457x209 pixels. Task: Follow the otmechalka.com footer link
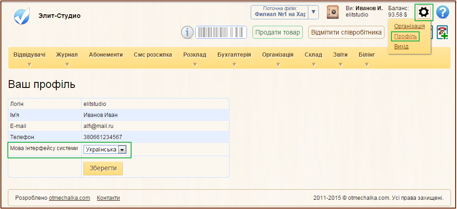69,198
